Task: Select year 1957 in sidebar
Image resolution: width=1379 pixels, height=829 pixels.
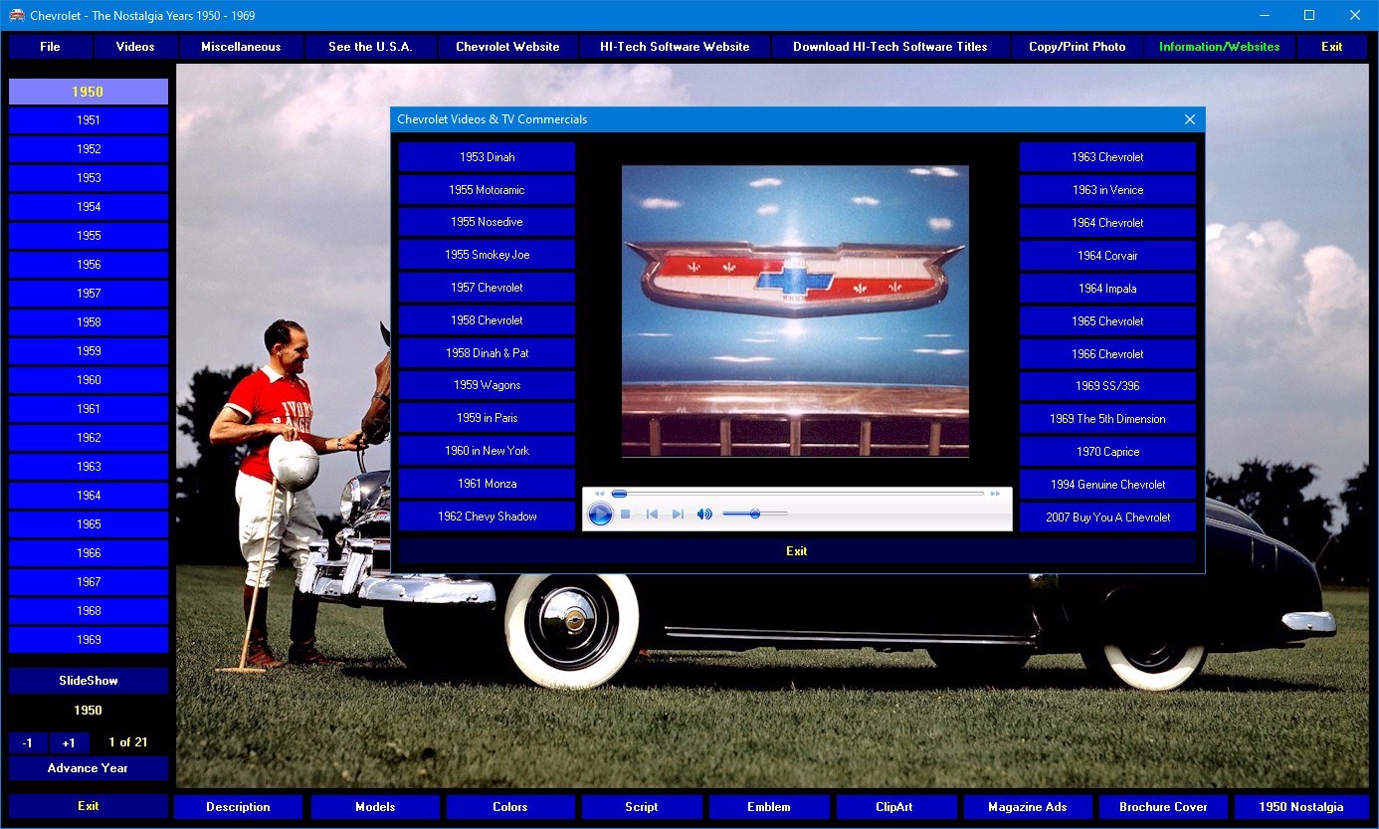Action: tap(89, 294)
